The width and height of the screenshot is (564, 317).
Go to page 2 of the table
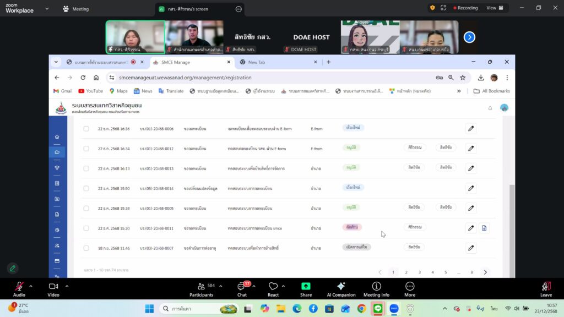[x=406, y=272]
